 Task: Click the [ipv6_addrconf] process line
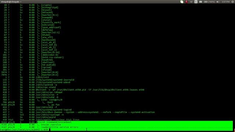pyautogui.click(x=32, y=27)
